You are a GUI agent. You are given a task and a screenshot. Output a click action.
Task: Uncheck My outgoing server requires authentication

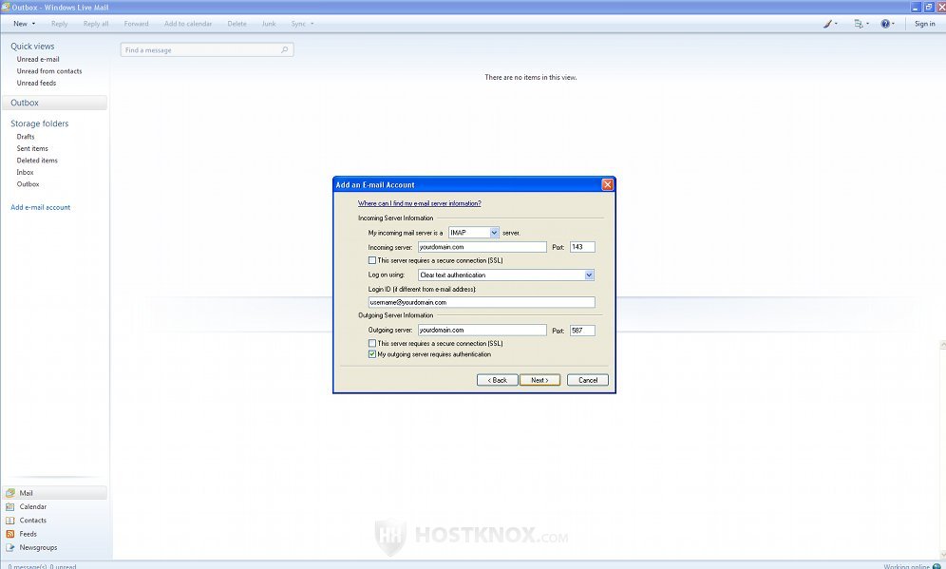(372, 354)
